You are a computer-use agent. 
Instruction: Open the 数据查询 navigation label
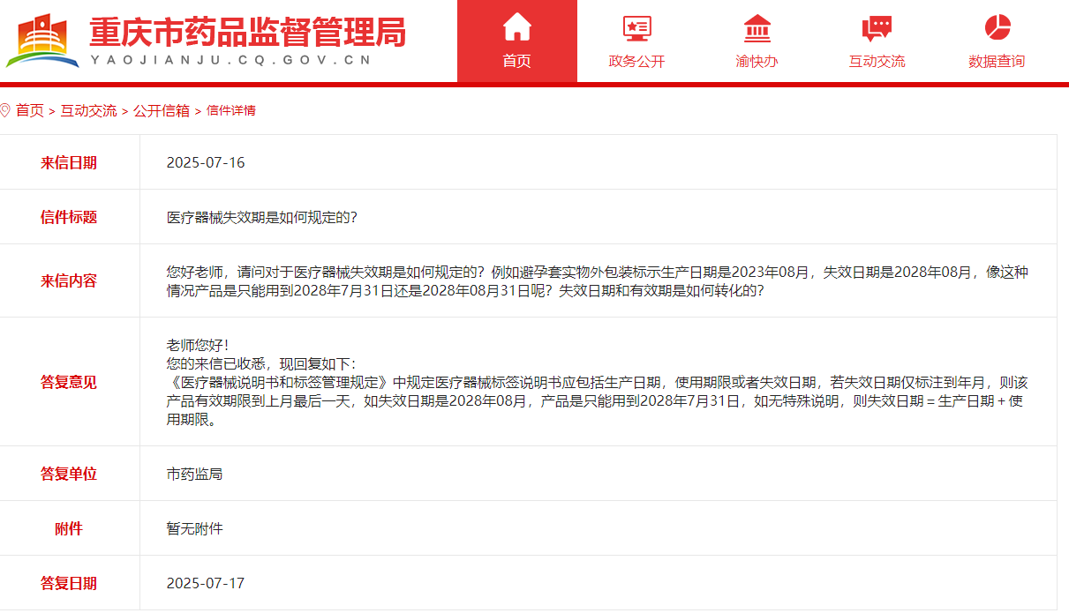click(x=997, y=61)
